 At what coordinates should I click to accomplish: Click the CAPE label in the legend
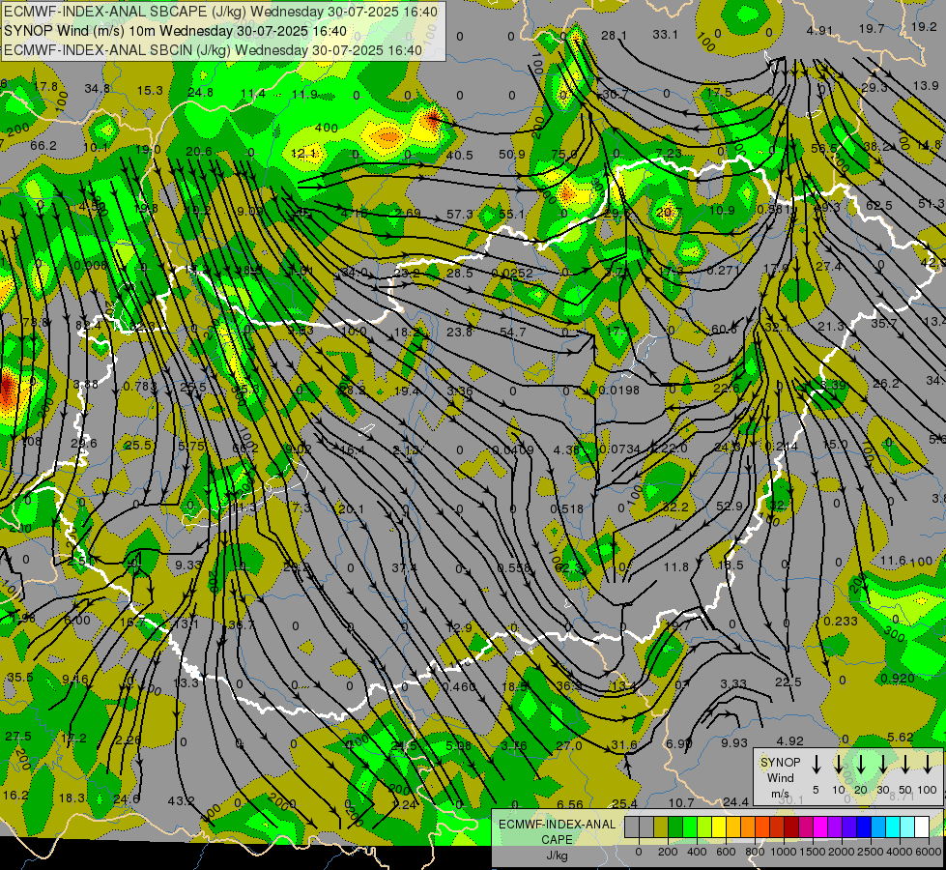(x=557, y=840)
